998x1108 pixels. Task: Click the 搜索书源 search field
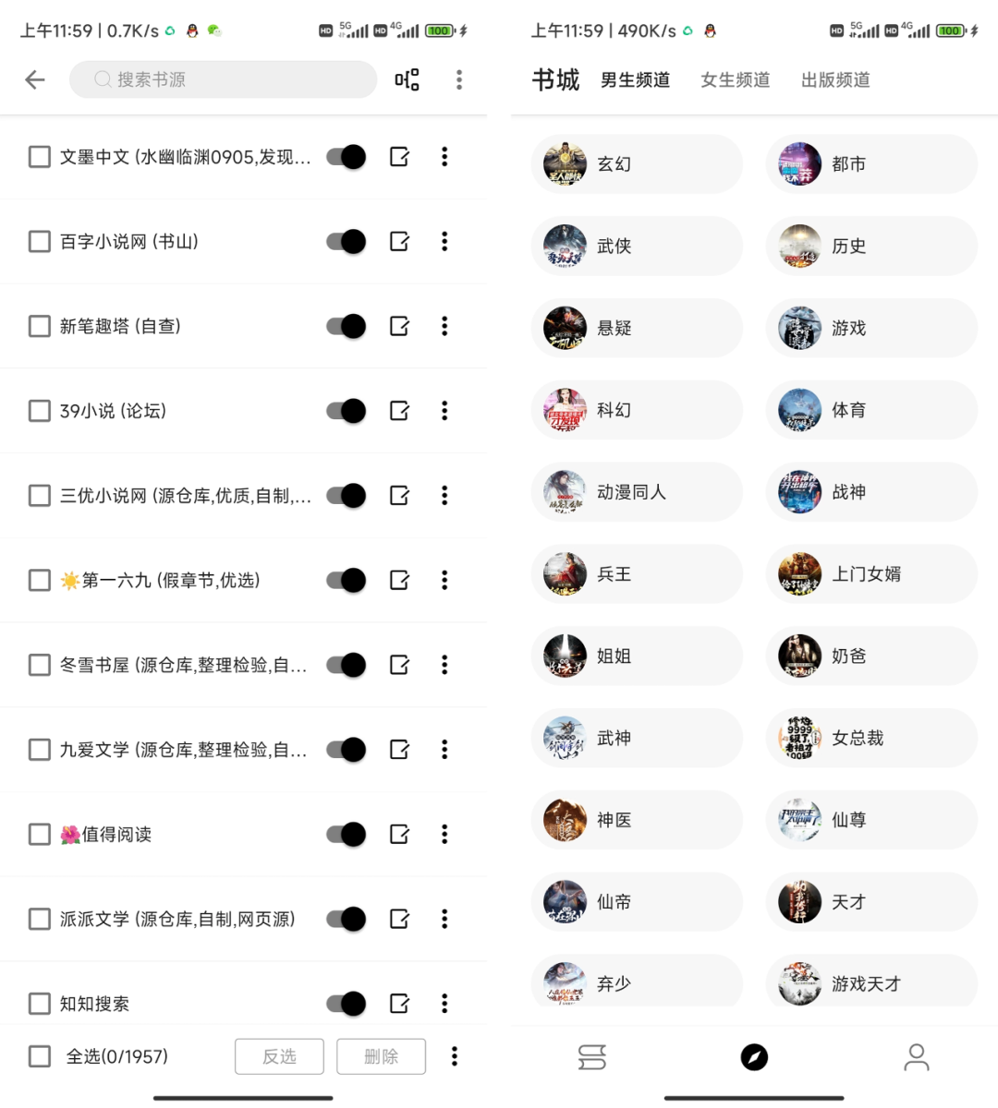[223, 80]
